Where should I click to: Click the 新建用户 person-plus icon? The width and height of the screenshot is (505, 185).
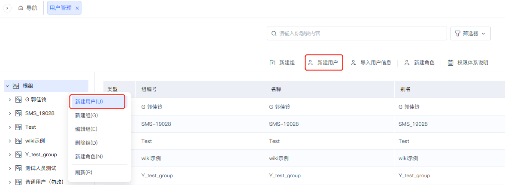311,63
